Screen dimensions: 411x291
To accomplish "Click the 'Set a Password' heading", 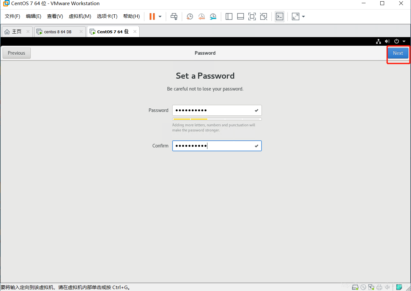I will [x=205, y=76].
